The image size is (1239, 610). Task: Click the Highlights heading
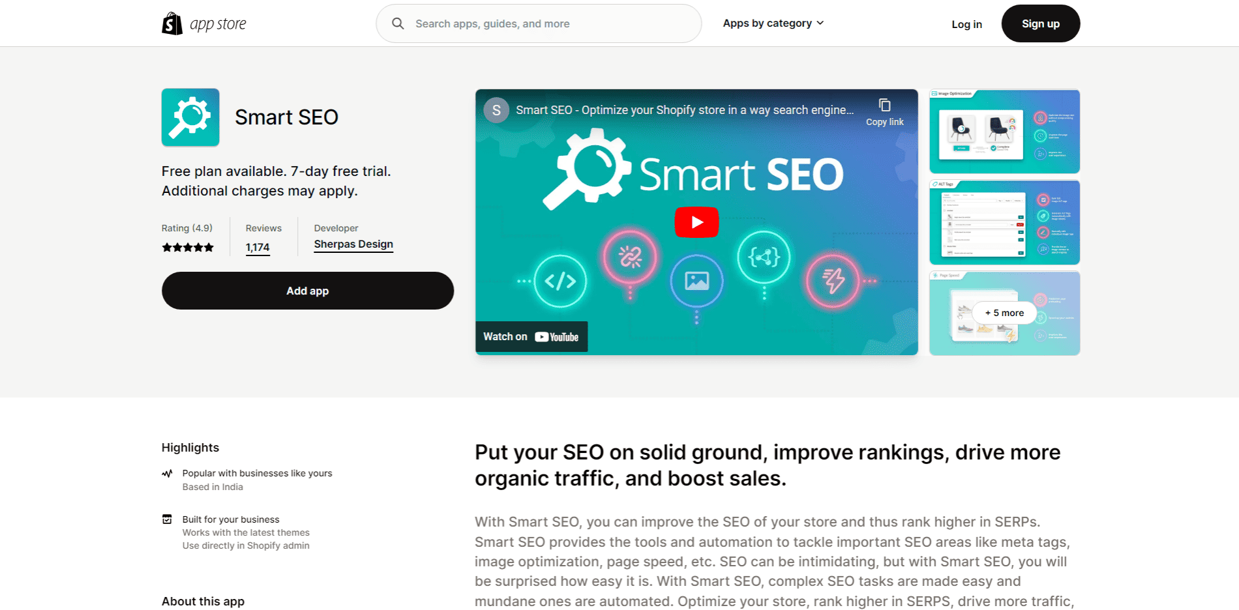190,448
